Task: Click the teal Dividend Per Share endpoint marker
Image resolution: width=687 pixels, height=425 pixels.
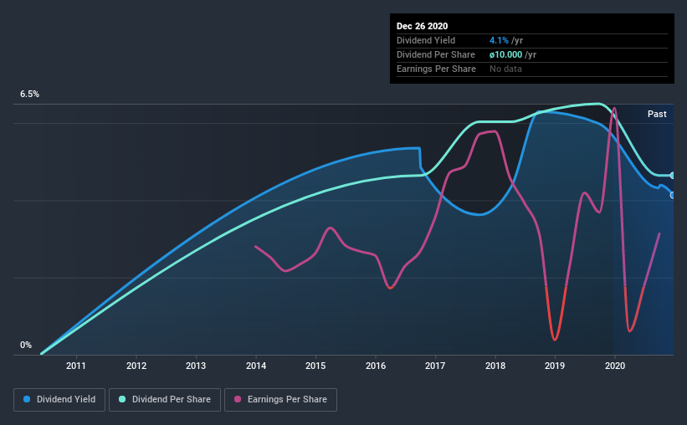Action: (673, 175)
